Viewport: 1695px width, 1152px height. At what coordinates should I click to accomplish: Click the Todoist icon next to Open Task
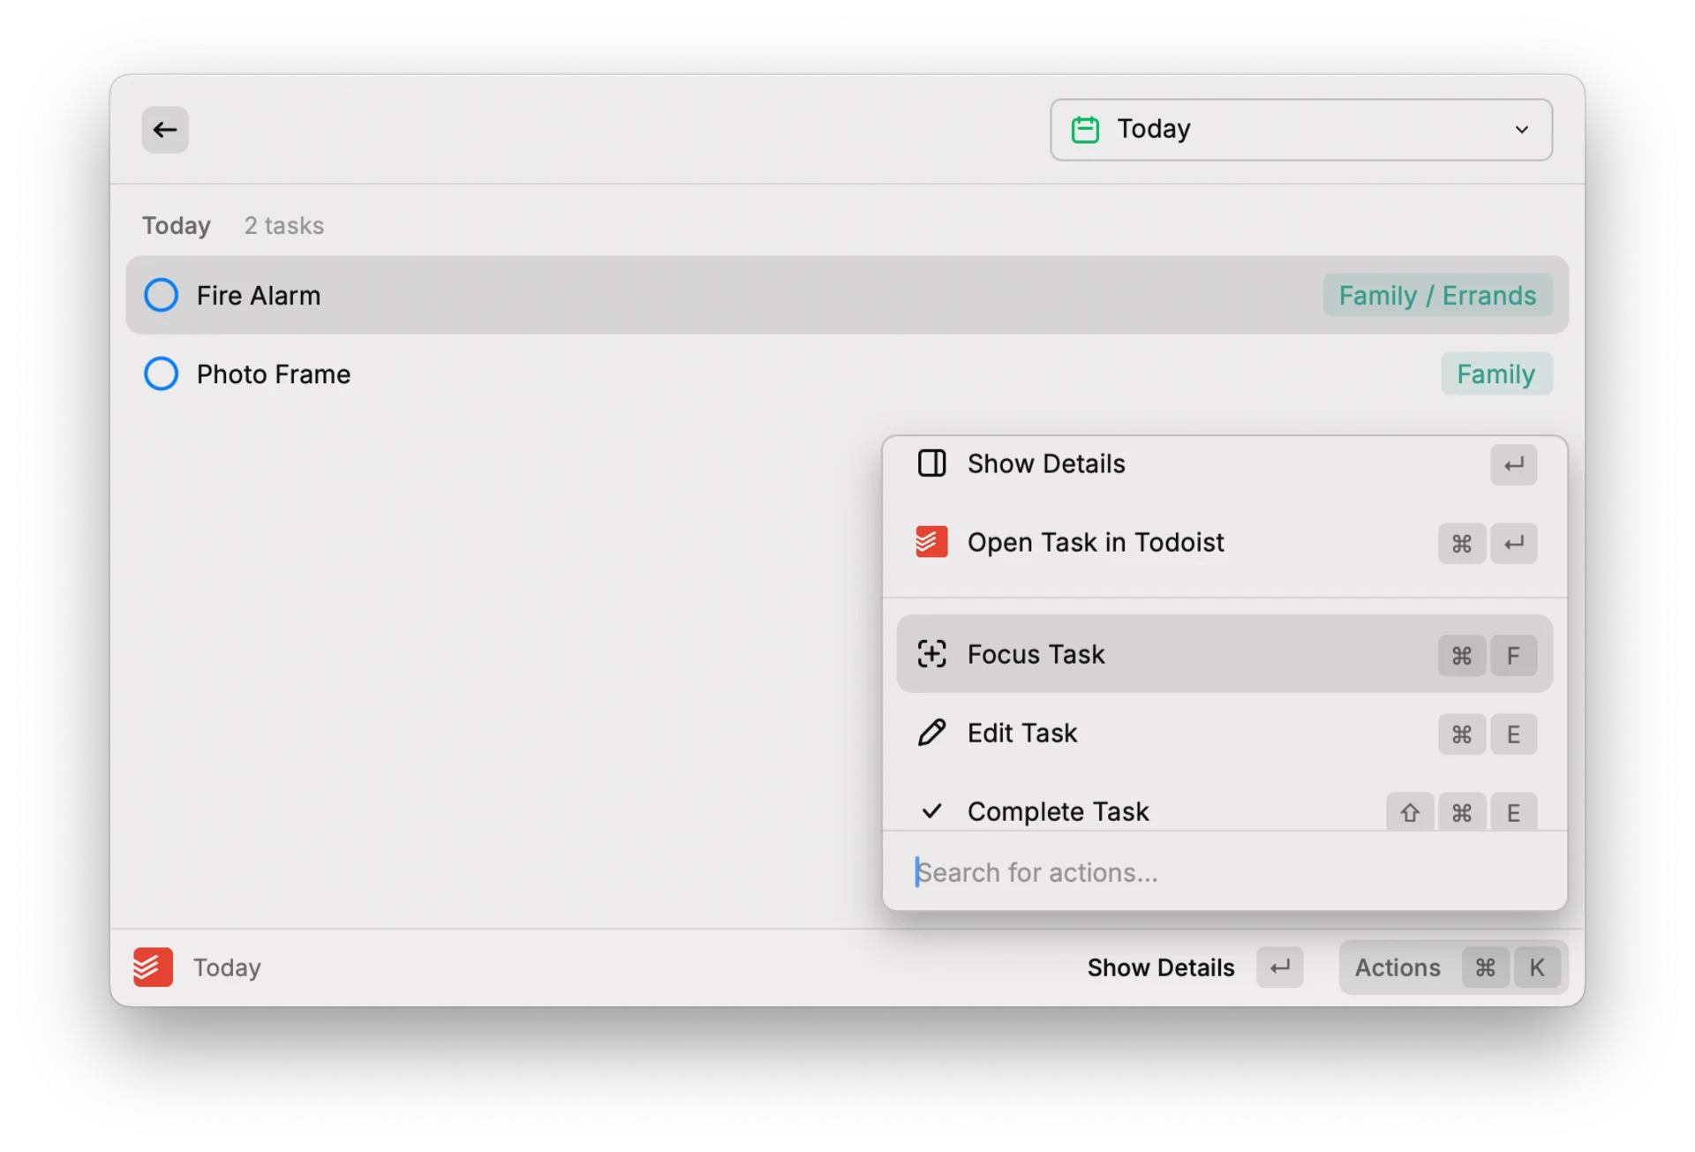click(931, 542)
